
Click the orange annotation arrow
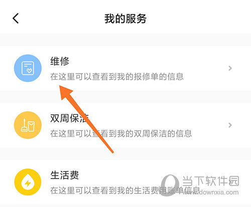pyautogui.click(x=86, y=119)
